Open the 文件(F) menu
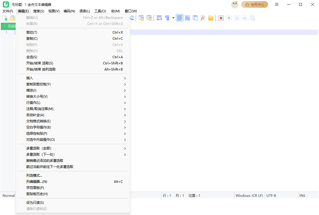 point(8,11)
